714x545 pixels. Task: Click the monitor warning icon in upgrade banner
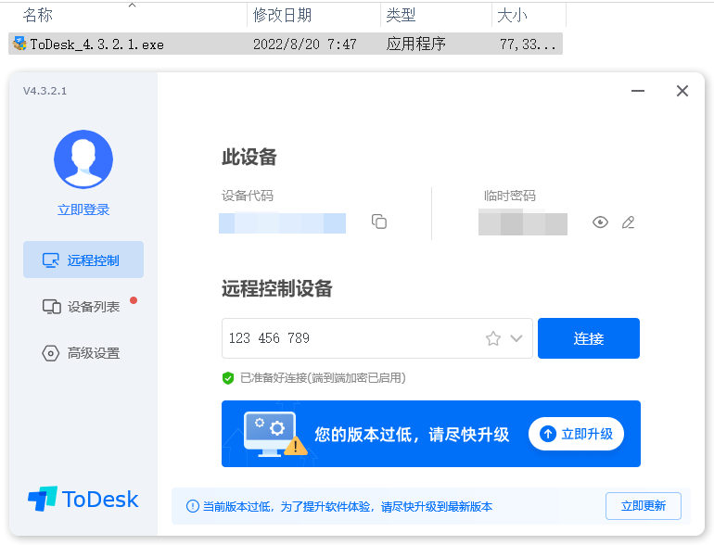point(274,434)
